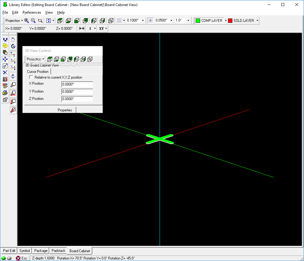Click the wireframe cube view at end of main toolbar

(111, 21)
